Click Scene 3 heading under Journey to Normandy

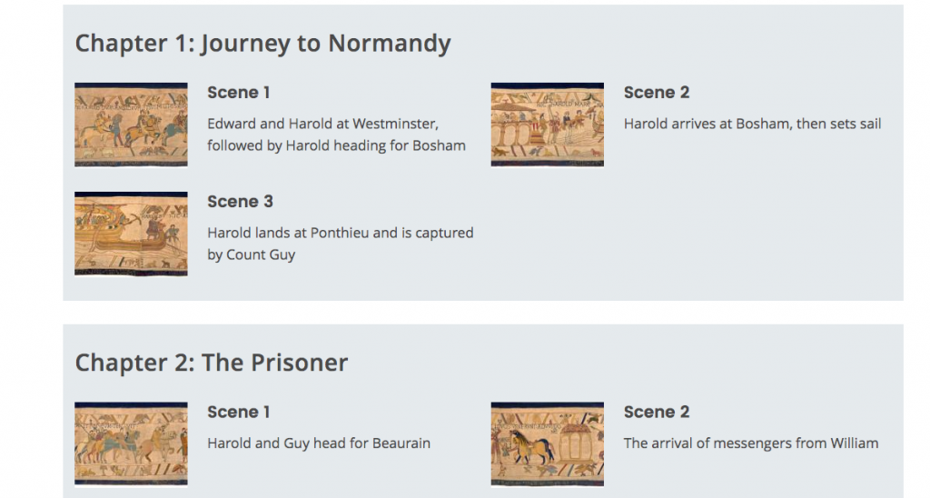[240, 202]
